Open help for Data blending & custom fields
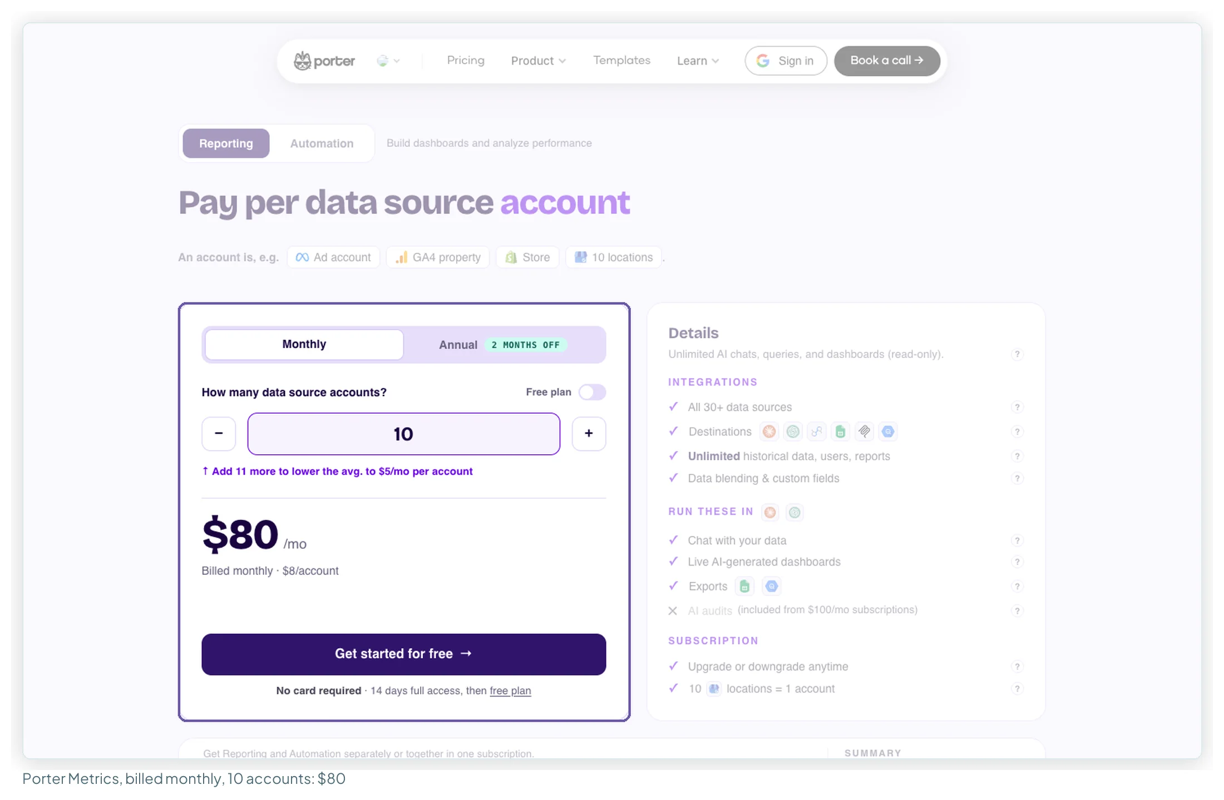This screenshot has width=1224, height=800. (1017, 478)
